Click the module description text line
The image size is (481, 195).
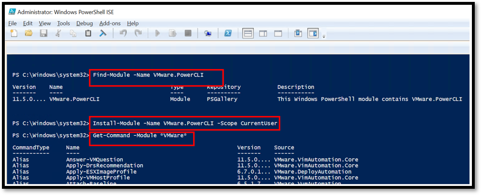click(370, 99)
